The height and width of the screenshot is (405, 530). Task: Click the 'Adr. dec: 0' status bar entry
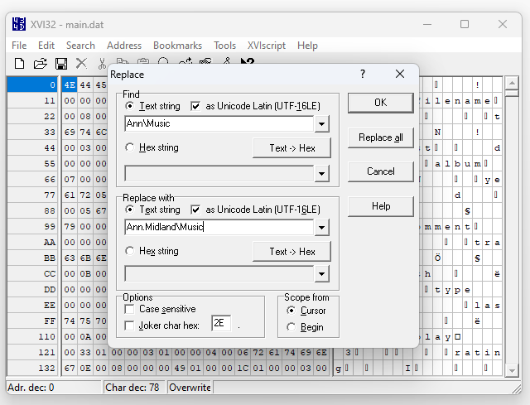click(x=54, y=388)
